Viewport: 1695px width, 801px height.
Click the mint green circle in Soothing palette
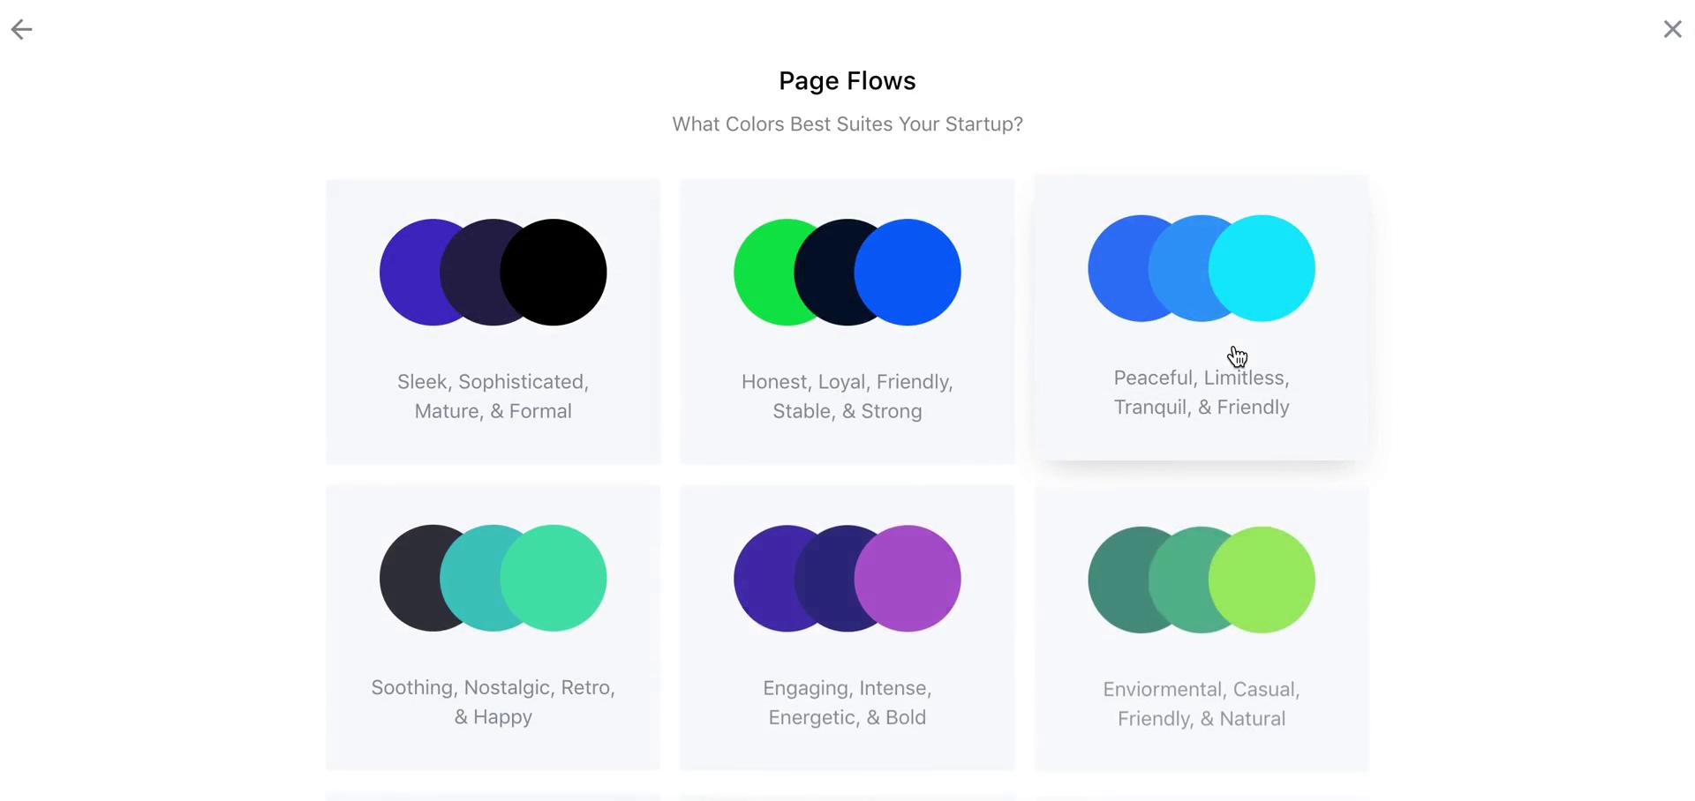point(554,578)
